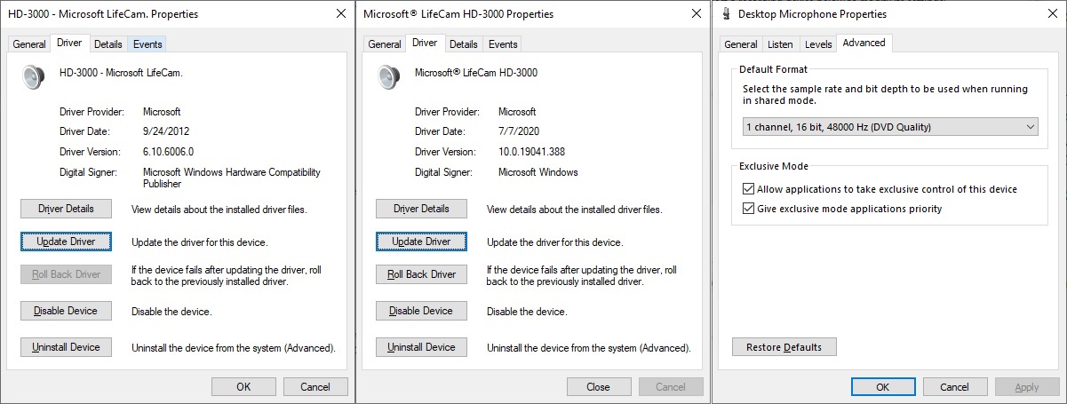
Task: Select Driver tab in HD-3000 - Microsoft LifeCam window
Action: point(68,43)
